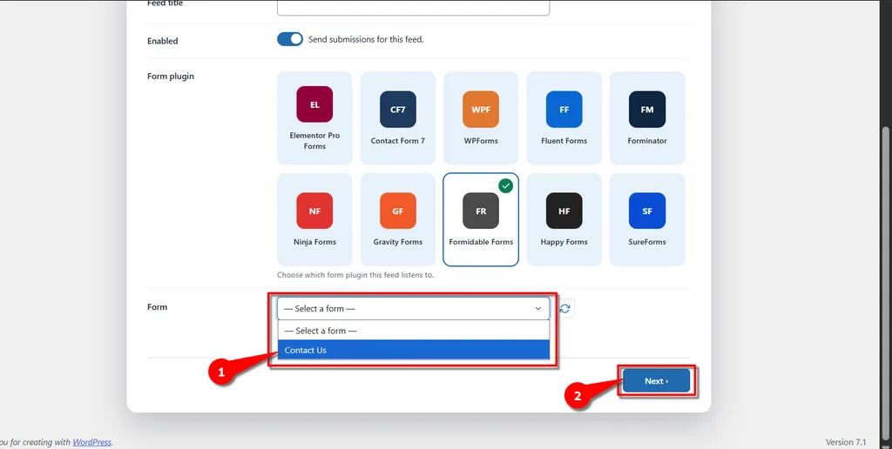Select the Formidable Forms FR icon
The image size is (892, 449).
[481, 211]
